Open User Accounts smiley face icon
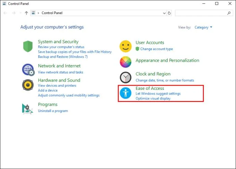Screen dimensions: 236x169 pyautogui.click(x=126, y=46)
